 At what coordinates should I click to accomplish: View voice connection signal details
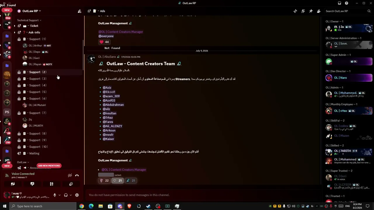pyautogui.click(x=7, y=175)
